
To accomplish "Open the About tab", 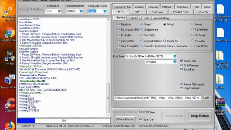I will [207, 7].
